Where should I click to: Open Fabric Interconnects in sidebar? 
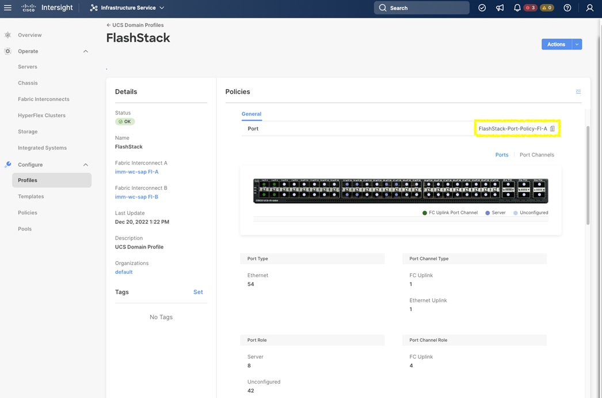click(44, 99)
